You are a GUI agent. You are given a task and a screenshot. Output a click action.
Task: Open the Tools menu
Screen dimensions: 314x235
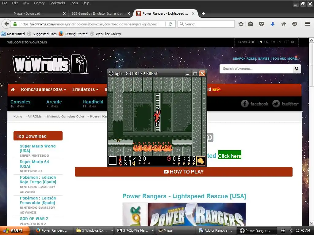click(74, 3)
